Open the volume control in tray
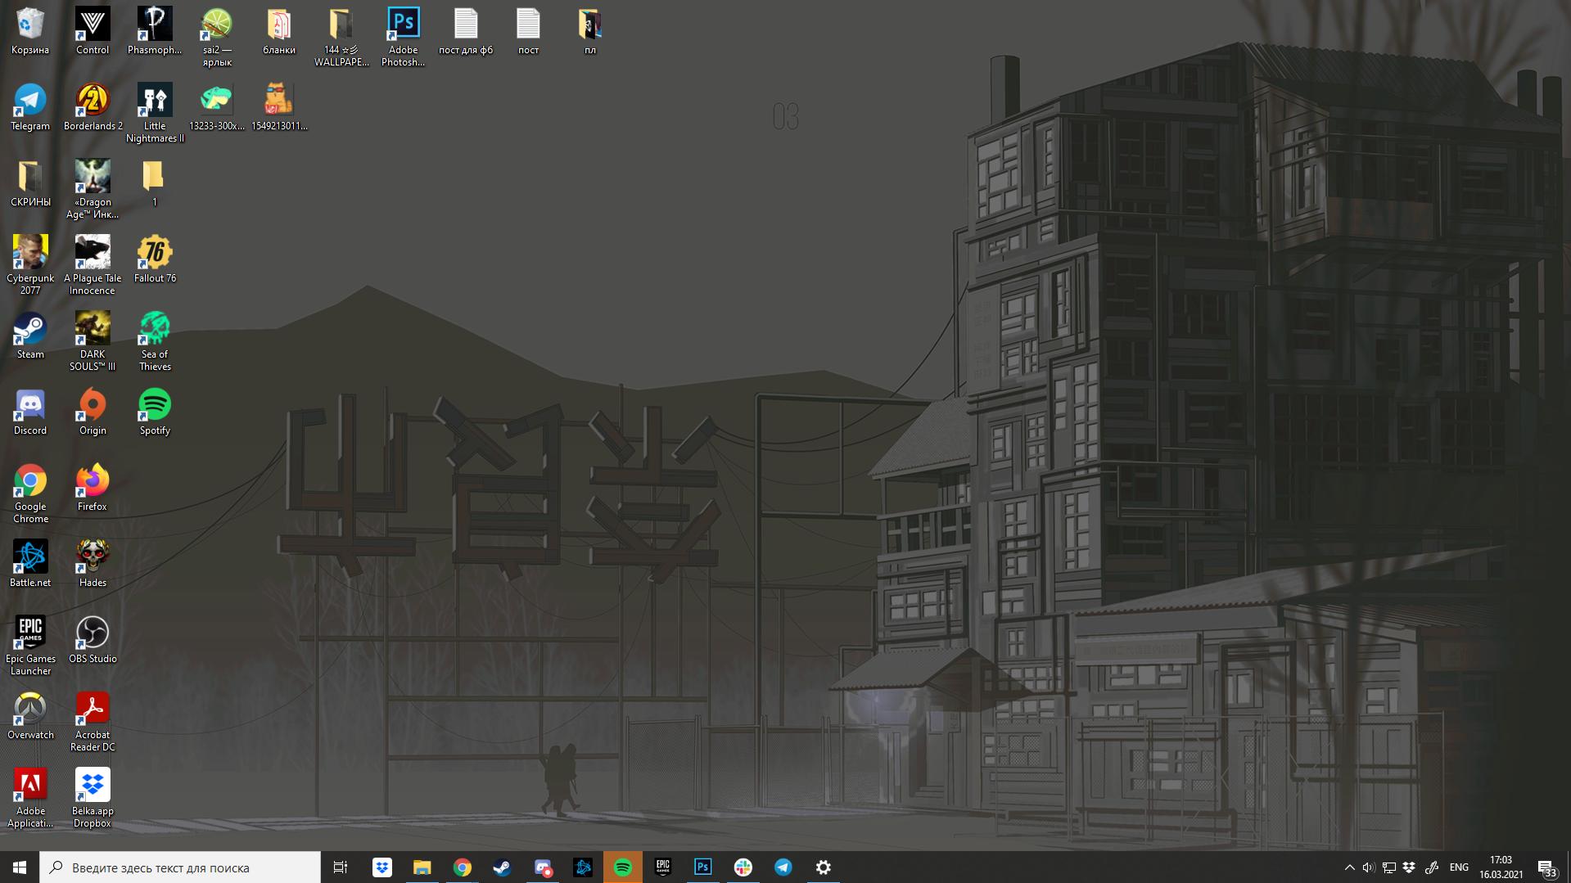This screenshot has height=883, width=1571. click(1368, 867)
